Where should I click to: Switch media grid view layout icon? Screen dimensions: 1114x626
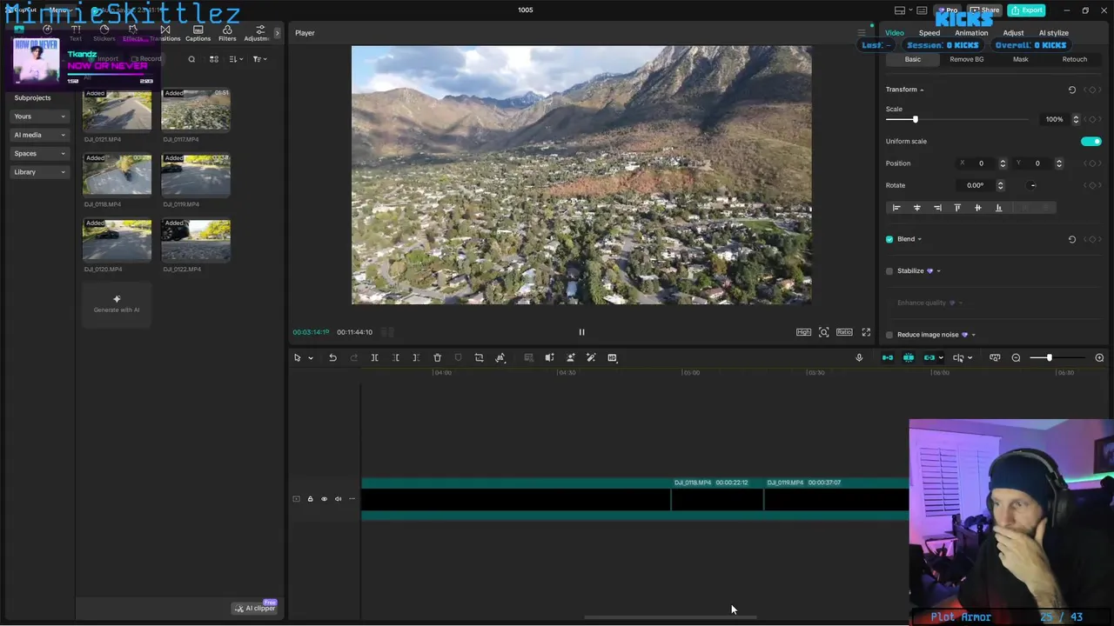point(214,59)
